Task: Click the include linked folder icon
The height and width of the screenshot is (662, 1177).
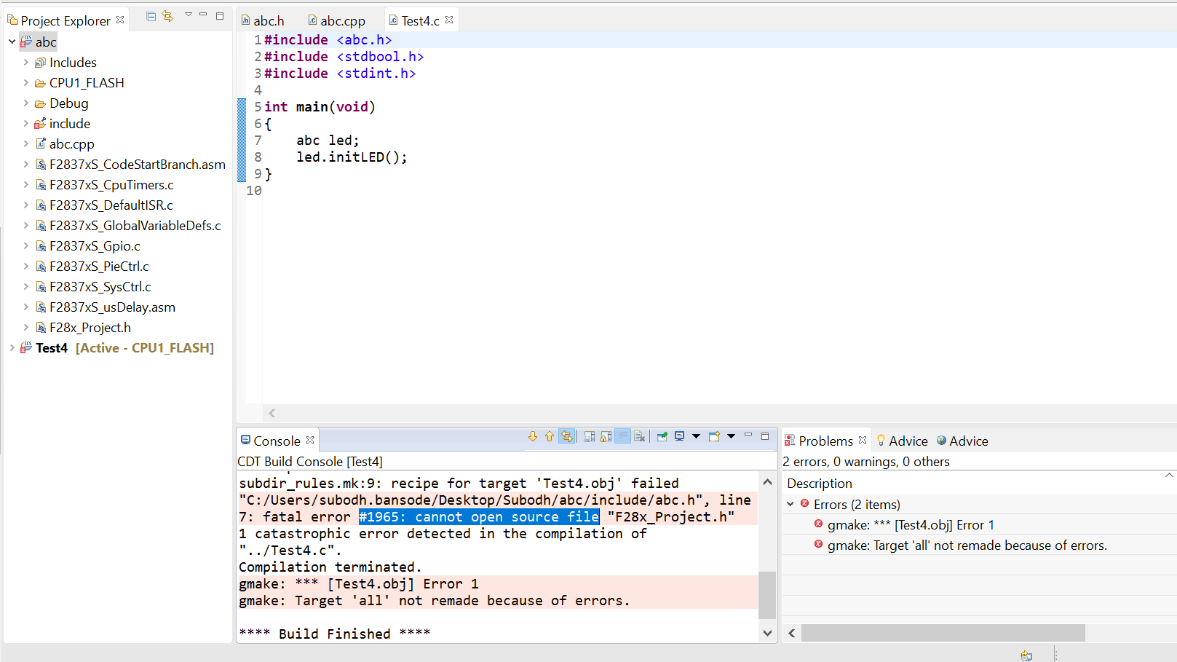Action: pos(41,123)
